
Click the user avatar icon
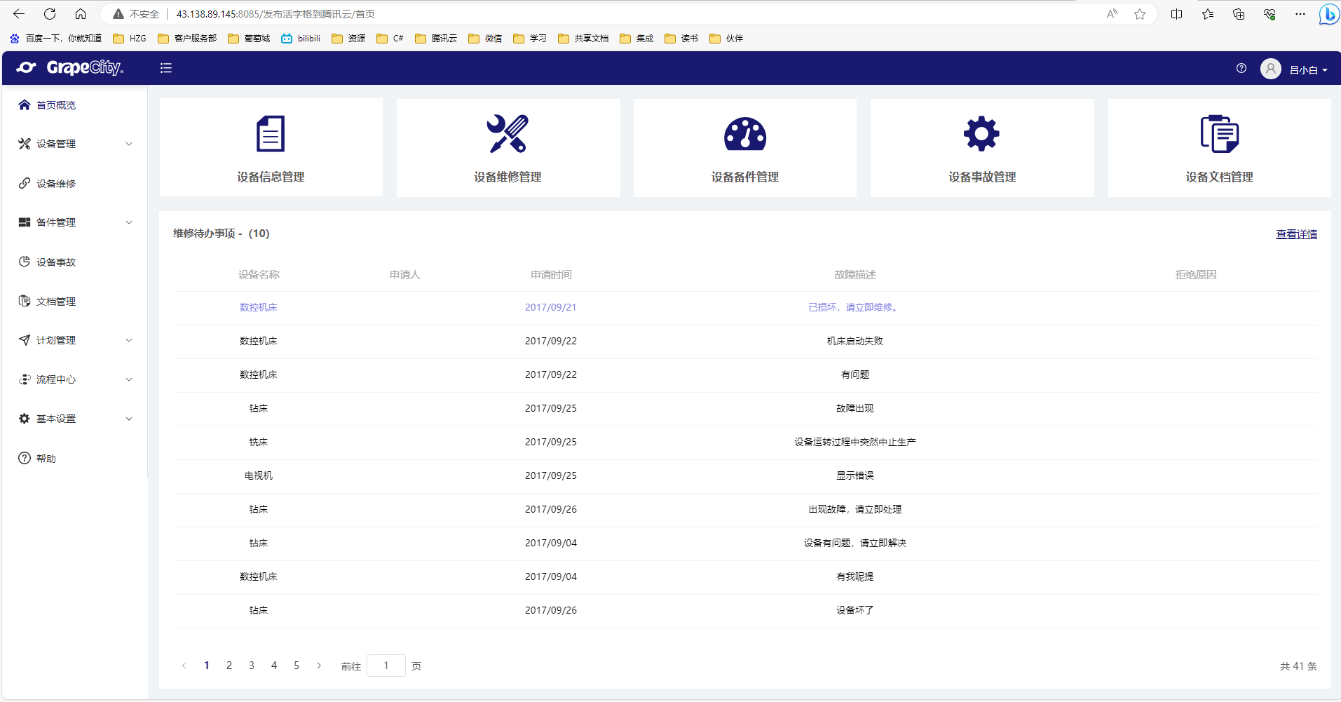[1271, 69]
